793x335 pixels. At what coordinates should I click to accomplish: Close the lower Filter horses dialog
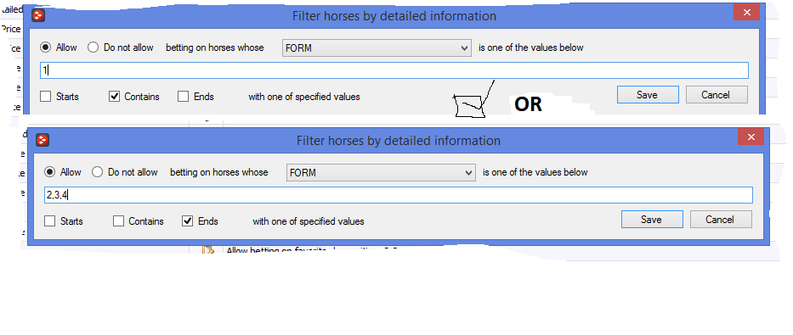click(x=751, y=137)
